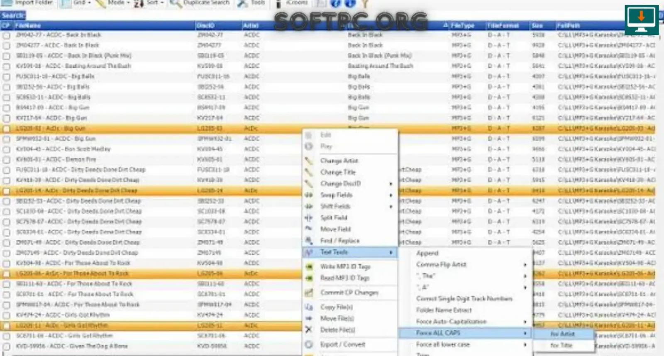Image resolution: width=664 pixels, height=356 pixels.
Task: Tick the checkbox for the Given The Dog A Bone row
Action: point(6,346)
